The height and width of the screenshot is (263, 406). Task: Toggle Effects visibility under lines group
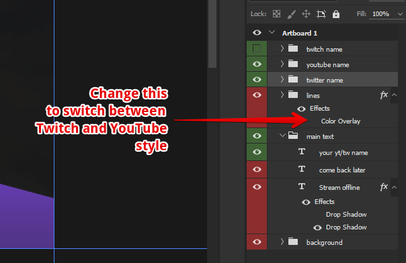point(301,109)
